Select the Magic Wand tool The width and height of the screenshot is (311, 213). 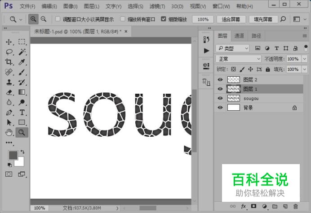(22, 52)
